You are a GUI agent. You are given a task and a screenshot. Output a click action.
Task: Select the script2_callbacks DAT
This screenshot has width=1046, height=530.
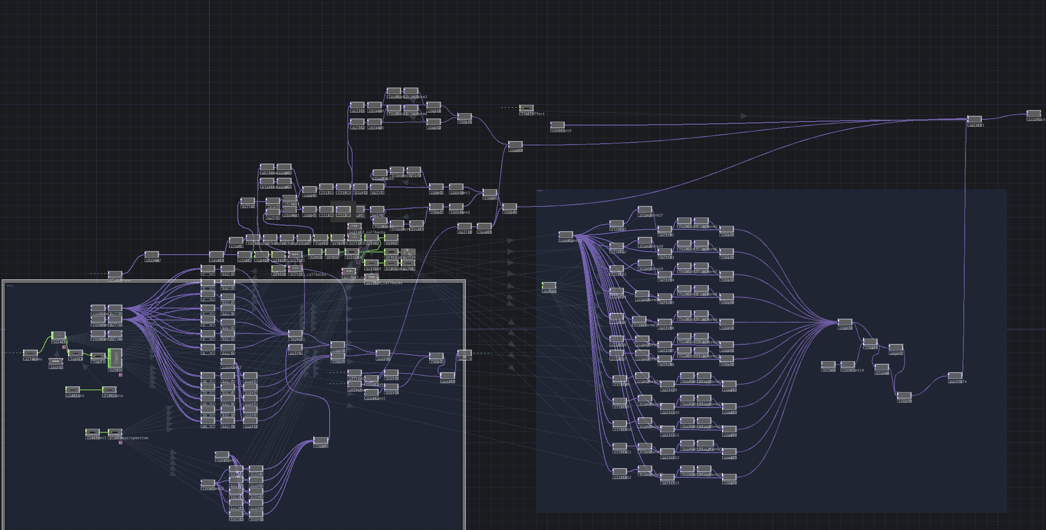[355, 226]
